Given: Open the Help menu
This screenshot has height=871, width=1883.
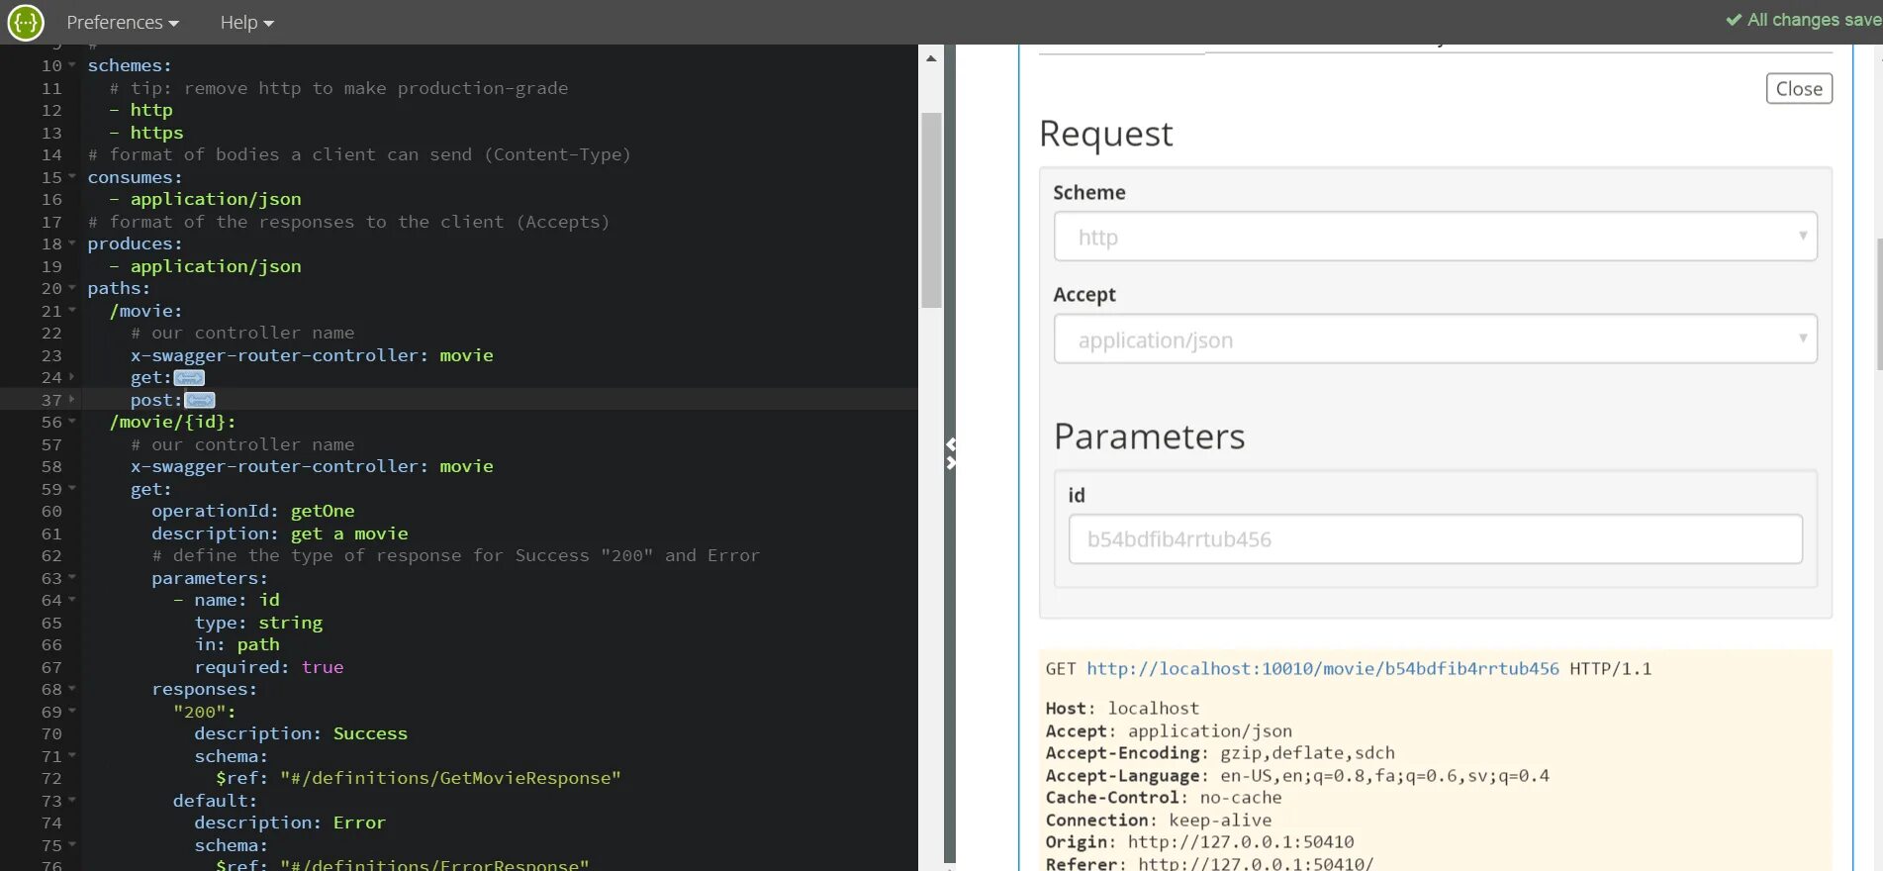Looking at the screenshot, I should point(246,22).
